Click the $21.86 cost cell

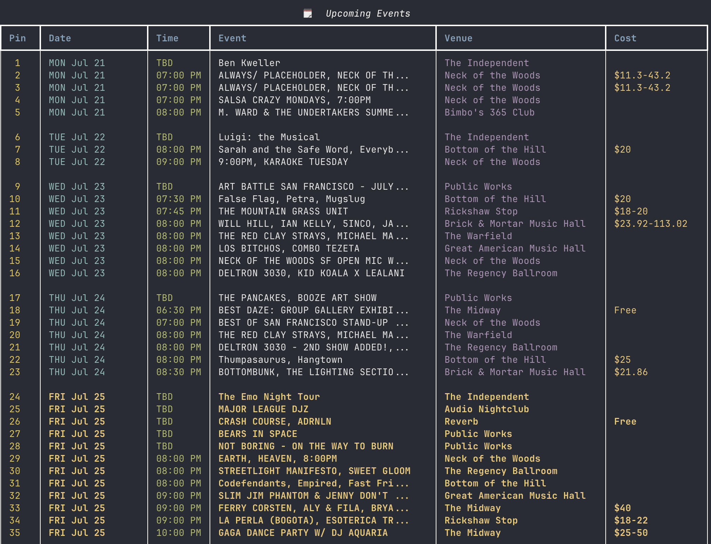coord(631,372)
